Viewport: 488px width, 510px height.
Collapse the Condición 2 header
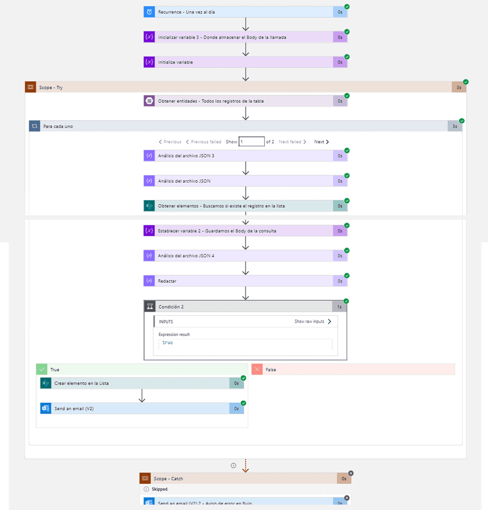[245, 306]
